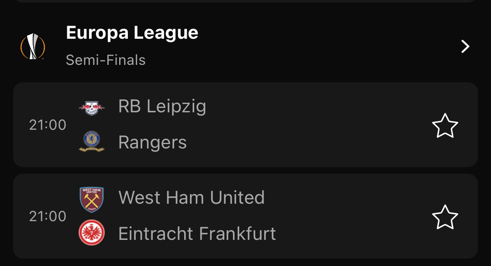Click the Europa League trophy logo
This screenshot has height=266, width=491.
click(x=33, y=47)
